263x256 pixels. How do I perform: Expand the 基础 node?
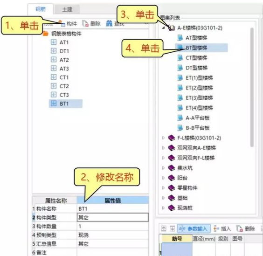tap(163, 198)
